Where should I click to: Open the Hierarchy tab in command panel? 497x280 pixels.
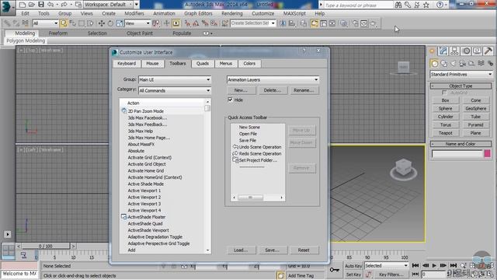tap(454, 51)
